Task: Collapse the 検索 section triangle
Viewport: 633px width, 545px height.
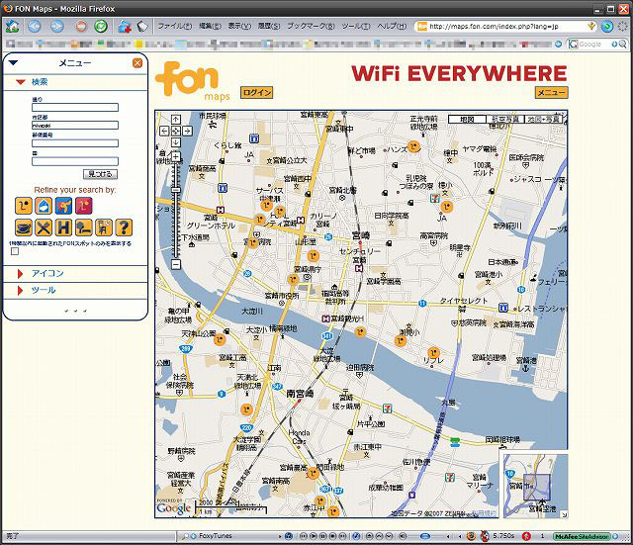Action: [x=21, y=82]
